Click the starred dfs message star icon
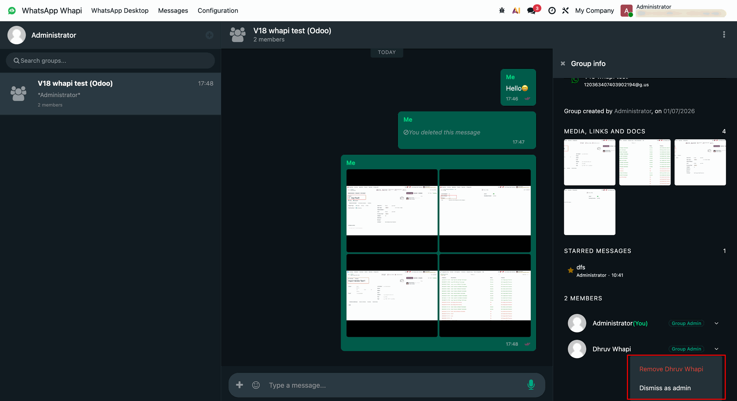 click(571, 270)
